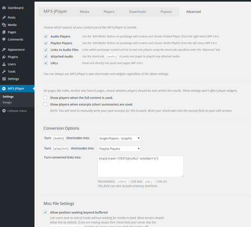Switch to the Downloads tab
Viewport: 251px width, 227px height.
[137, 11]
